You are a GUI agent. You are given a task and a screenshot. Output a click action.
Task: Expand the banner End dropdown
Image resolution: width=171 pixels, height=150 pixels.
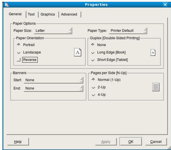coord(54,88)
